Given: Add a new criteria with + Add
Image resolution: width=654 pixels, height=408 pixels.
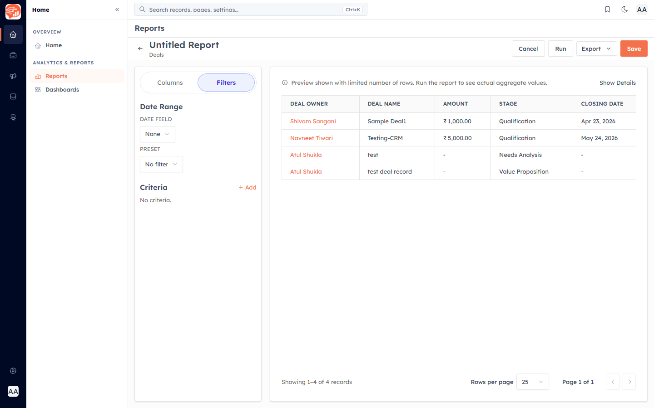Looking at the screenshot, I should (x=248, y=187).
